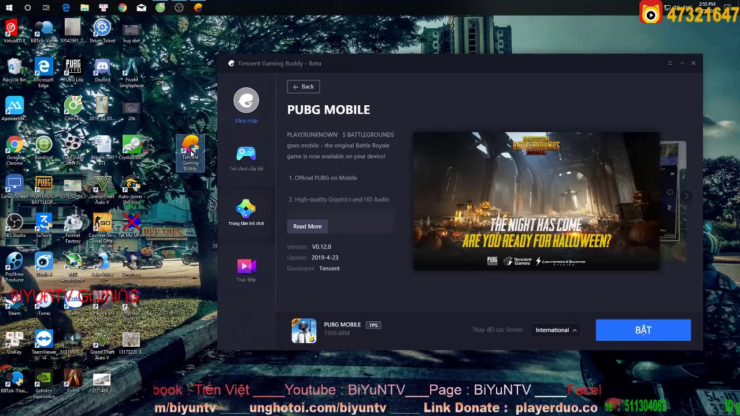Select the Bandicut desktop icon
The height and width of the screenshot is (416, 740).
coord(43,148)
